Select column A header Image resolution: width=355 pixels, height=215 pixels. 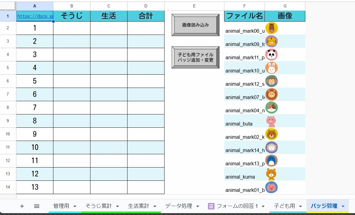[35, 6]
